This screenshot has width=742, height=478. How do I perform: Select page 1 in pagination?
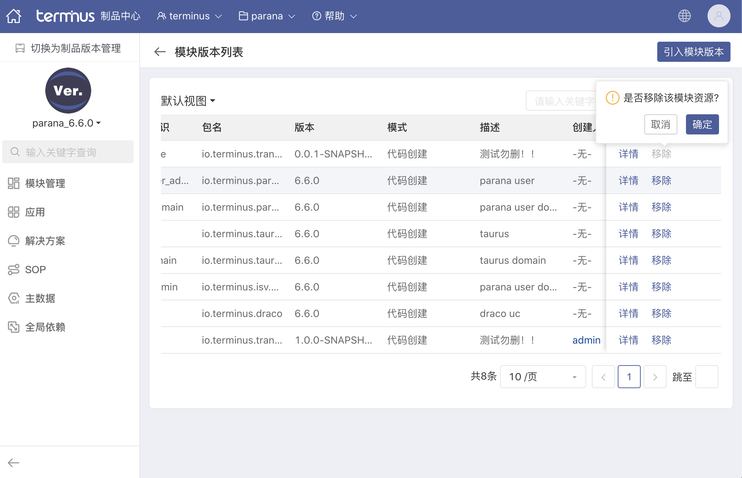[629, 377]
